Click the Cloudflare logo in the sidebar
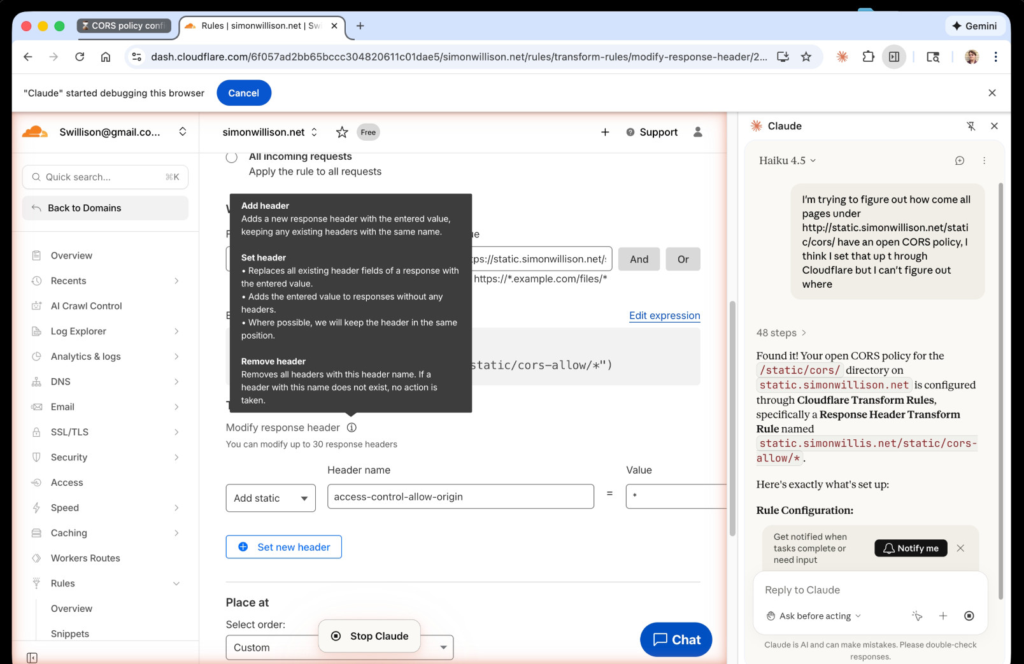 click(x=36, y=132)
